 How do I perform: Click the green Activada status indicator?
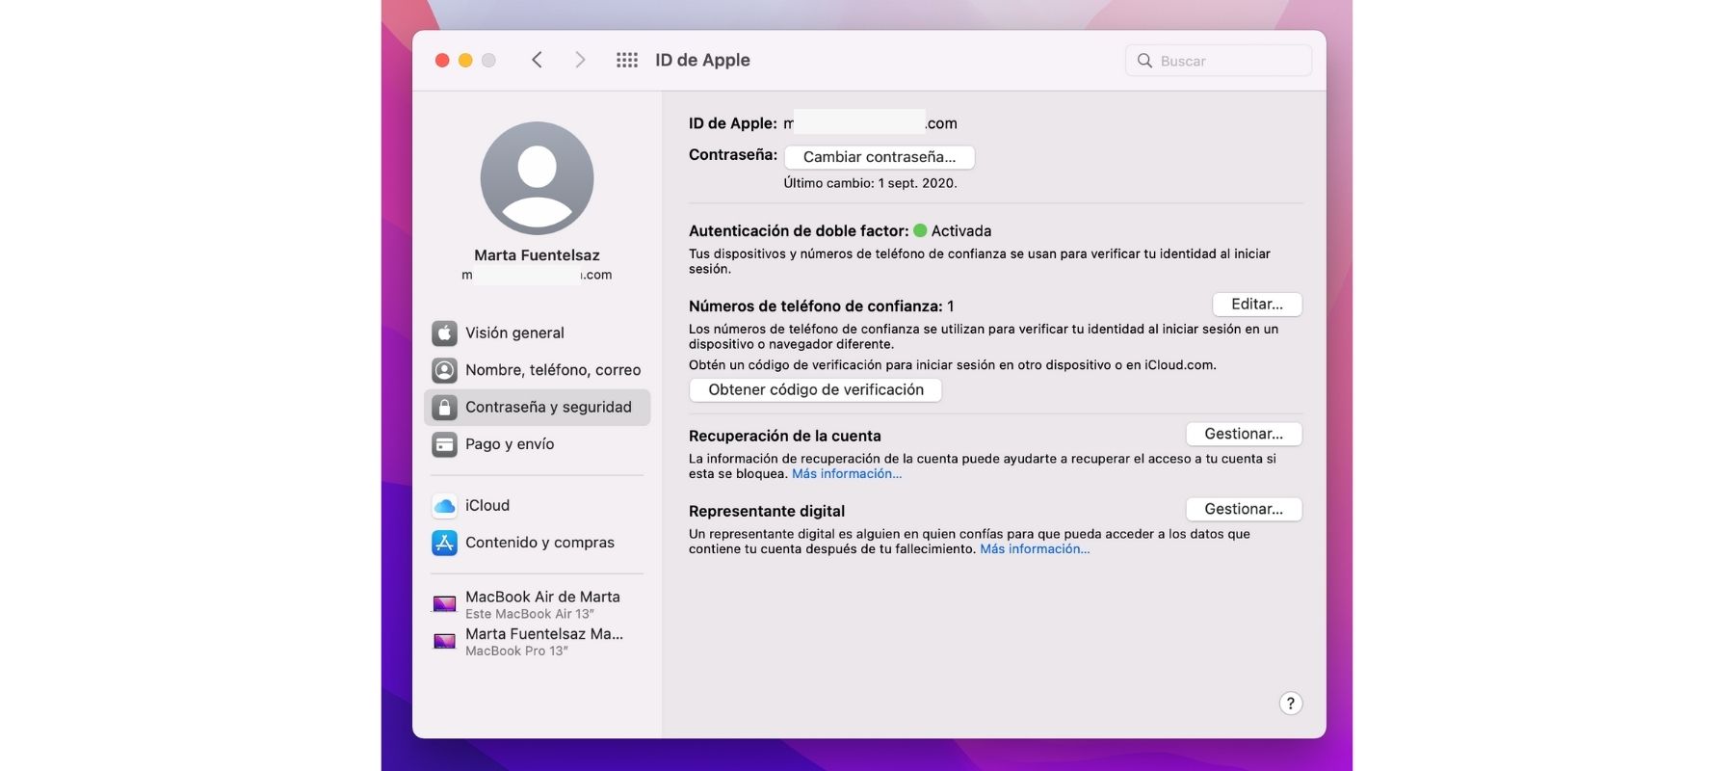tap(920, 231)
